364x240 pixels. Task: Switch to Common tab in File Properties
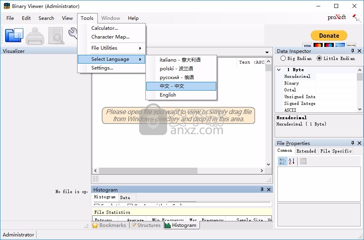[x=285, y=151]
